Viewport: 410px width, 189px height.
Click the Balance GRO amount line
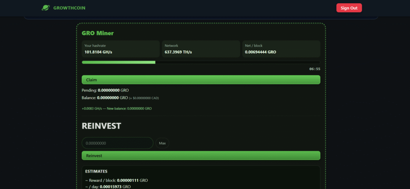click(x=105, y=97)
